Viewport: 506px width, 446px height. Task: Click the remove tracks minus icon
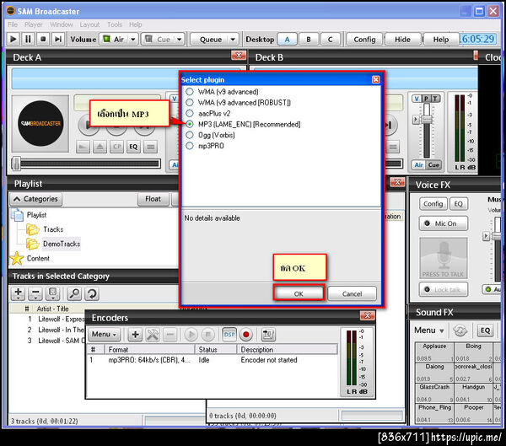click(x=35, y=293)
